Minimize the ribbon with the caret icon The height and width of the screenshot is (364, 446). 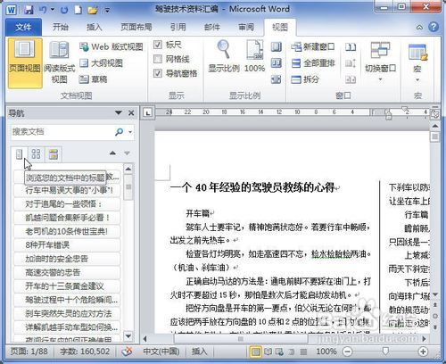click(419, 28)
